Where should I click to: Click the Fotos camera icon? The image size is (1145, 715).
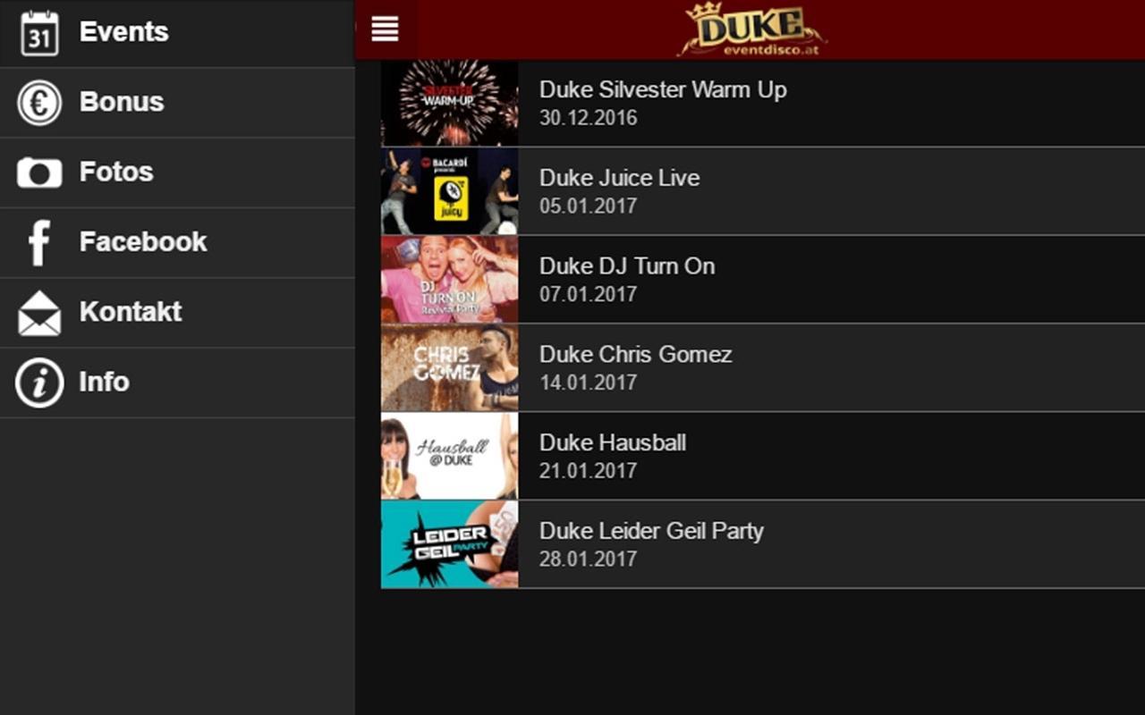39,172
